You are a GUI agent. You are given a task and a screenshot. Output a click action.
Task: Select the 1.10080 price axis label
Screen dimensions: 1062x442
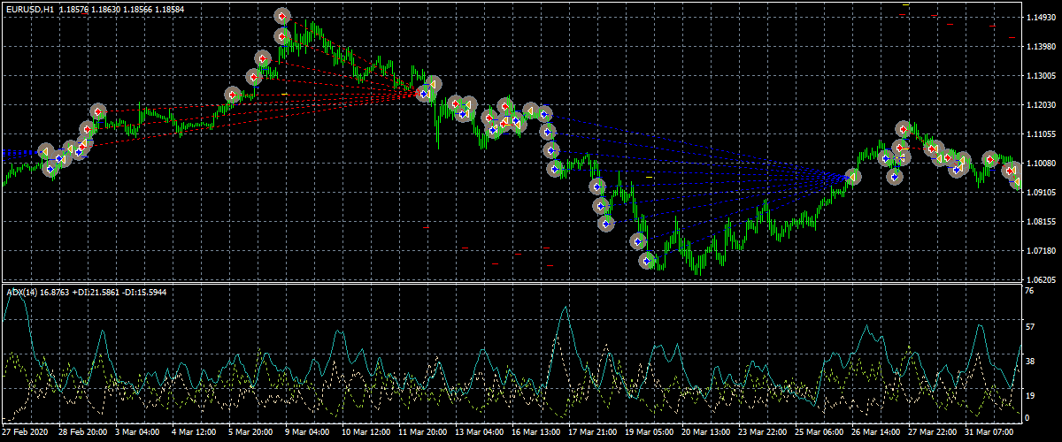(1038, 164)
